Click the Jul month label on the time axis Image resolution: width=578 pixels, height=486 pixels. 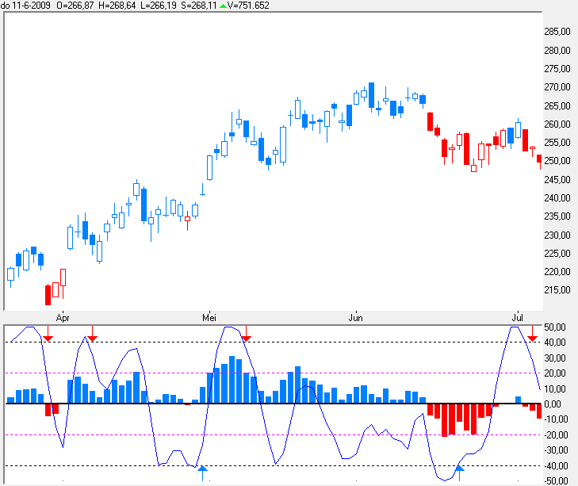[517, 317]
